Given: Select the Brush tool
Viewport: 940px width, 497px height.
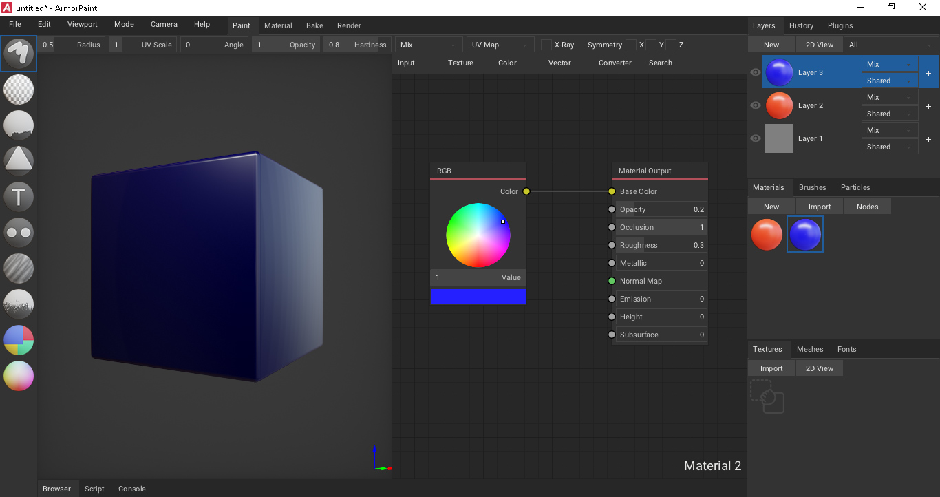Looking at the screenshot, I should point(19,54).
